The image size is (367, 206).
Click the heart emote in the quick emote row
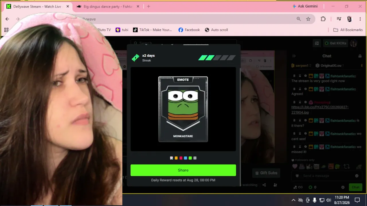click(295, 167)
